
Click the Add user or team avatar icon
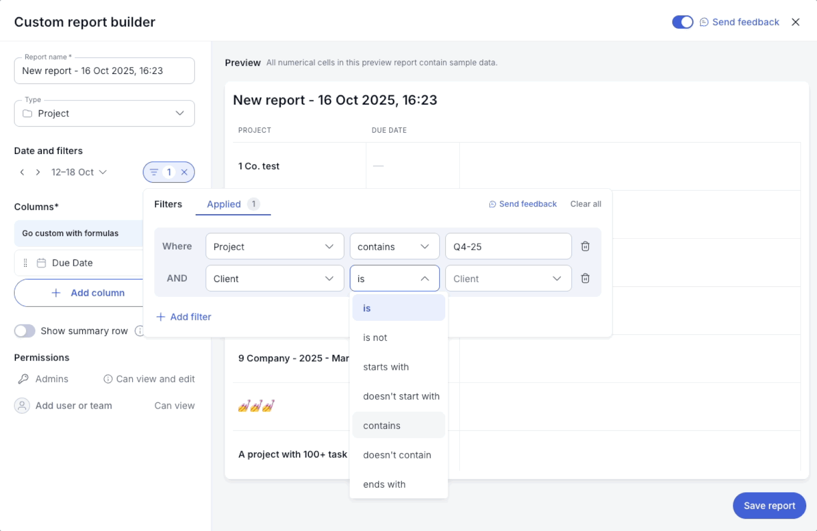[22, 406]
